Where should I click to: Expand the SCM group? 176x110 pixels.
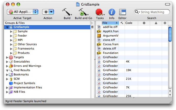pyautogui.click(x=7, y=79)
